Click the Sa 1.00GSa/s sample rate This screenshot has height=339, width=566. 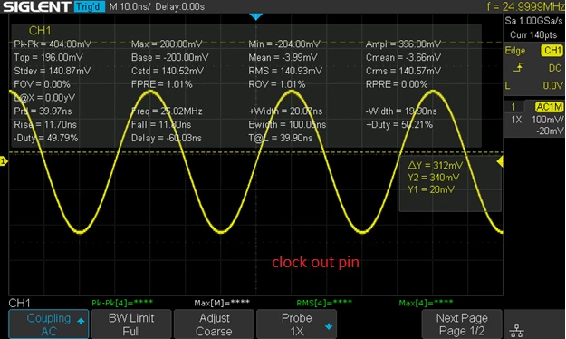534,21
